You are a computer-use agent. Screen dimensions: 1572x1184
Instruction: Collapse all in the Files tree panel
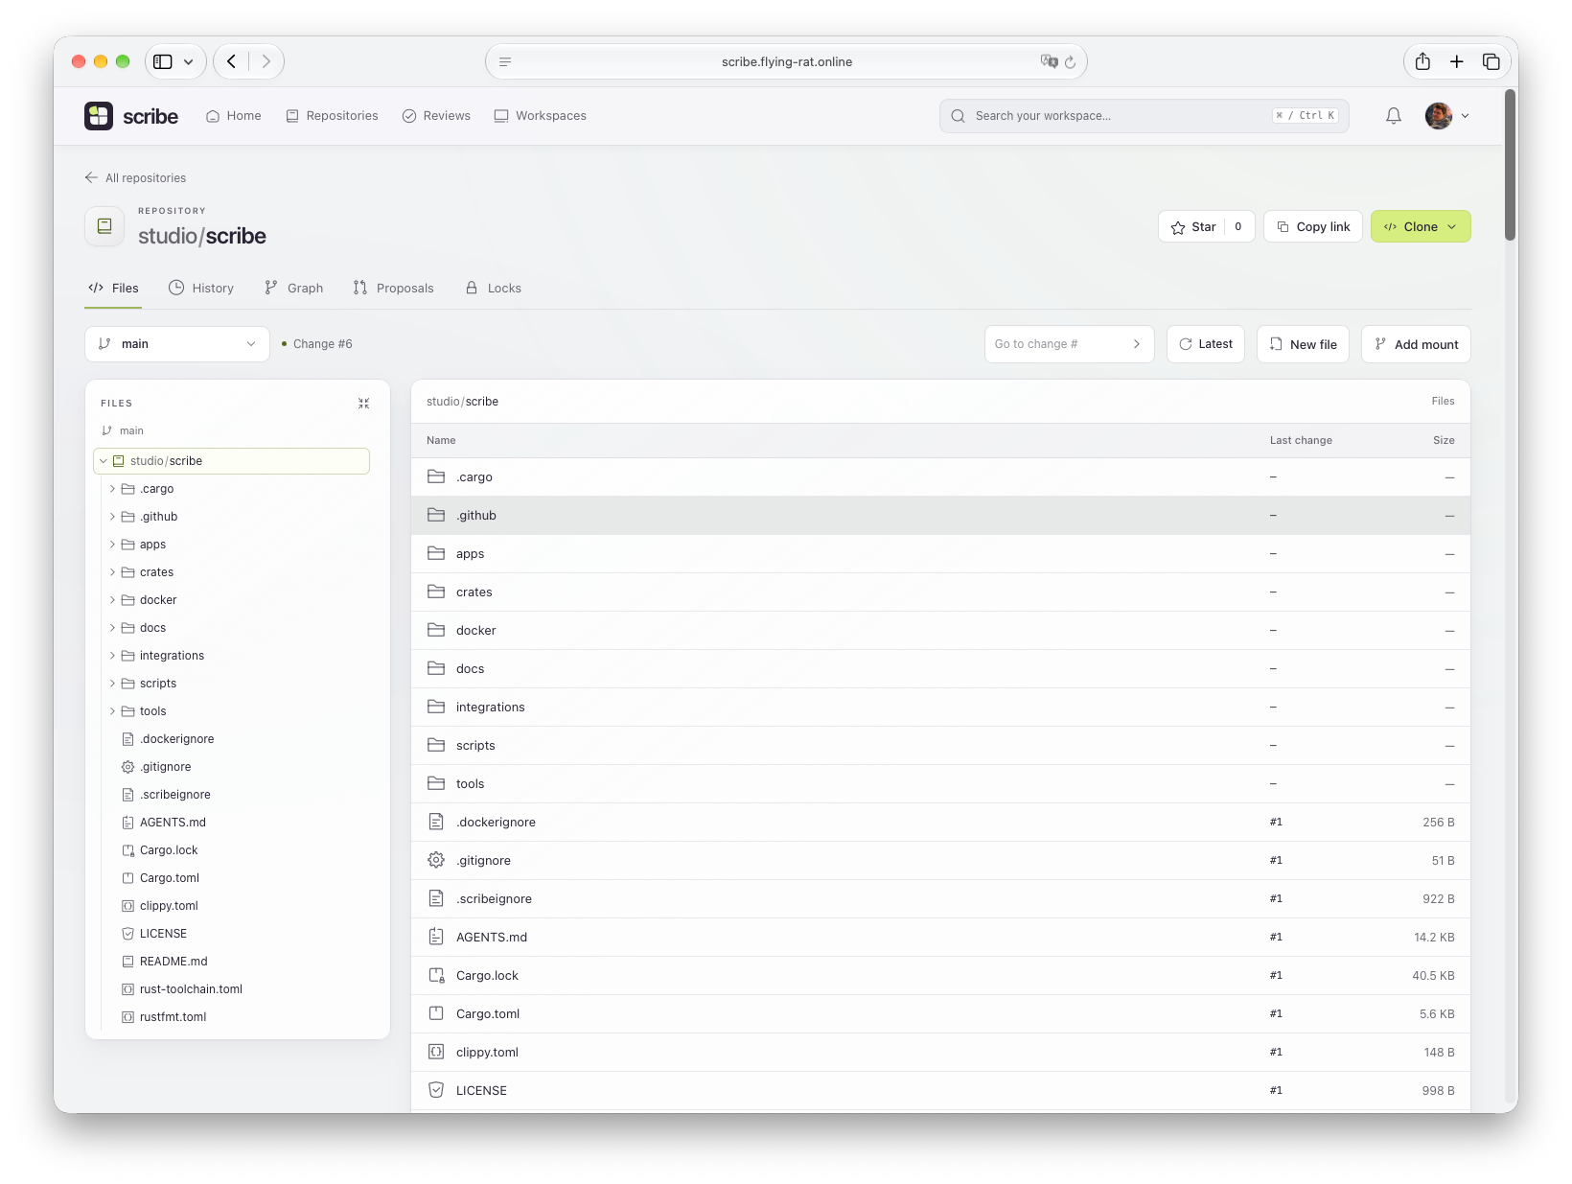pyautogui.click(x=364, y=404)
